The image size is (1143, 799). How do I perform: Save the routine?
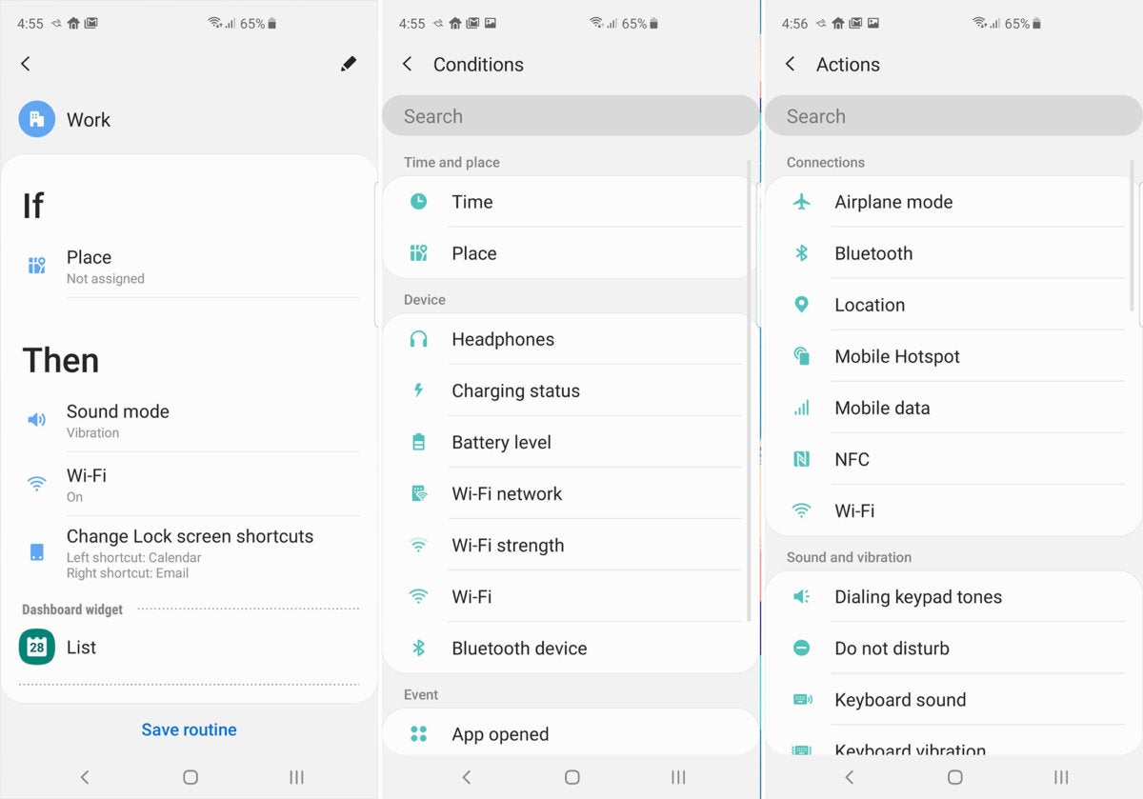click(x=189, y=729)
